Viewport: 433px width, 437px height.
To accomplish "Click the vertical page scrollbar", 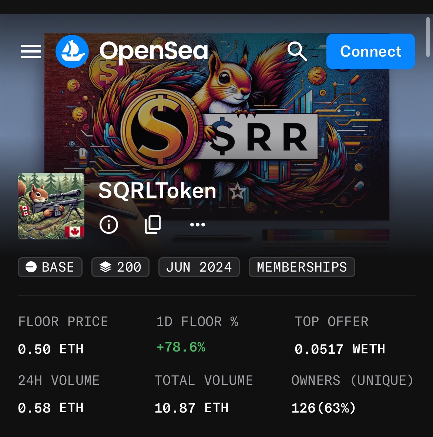I will coord(428,37).
